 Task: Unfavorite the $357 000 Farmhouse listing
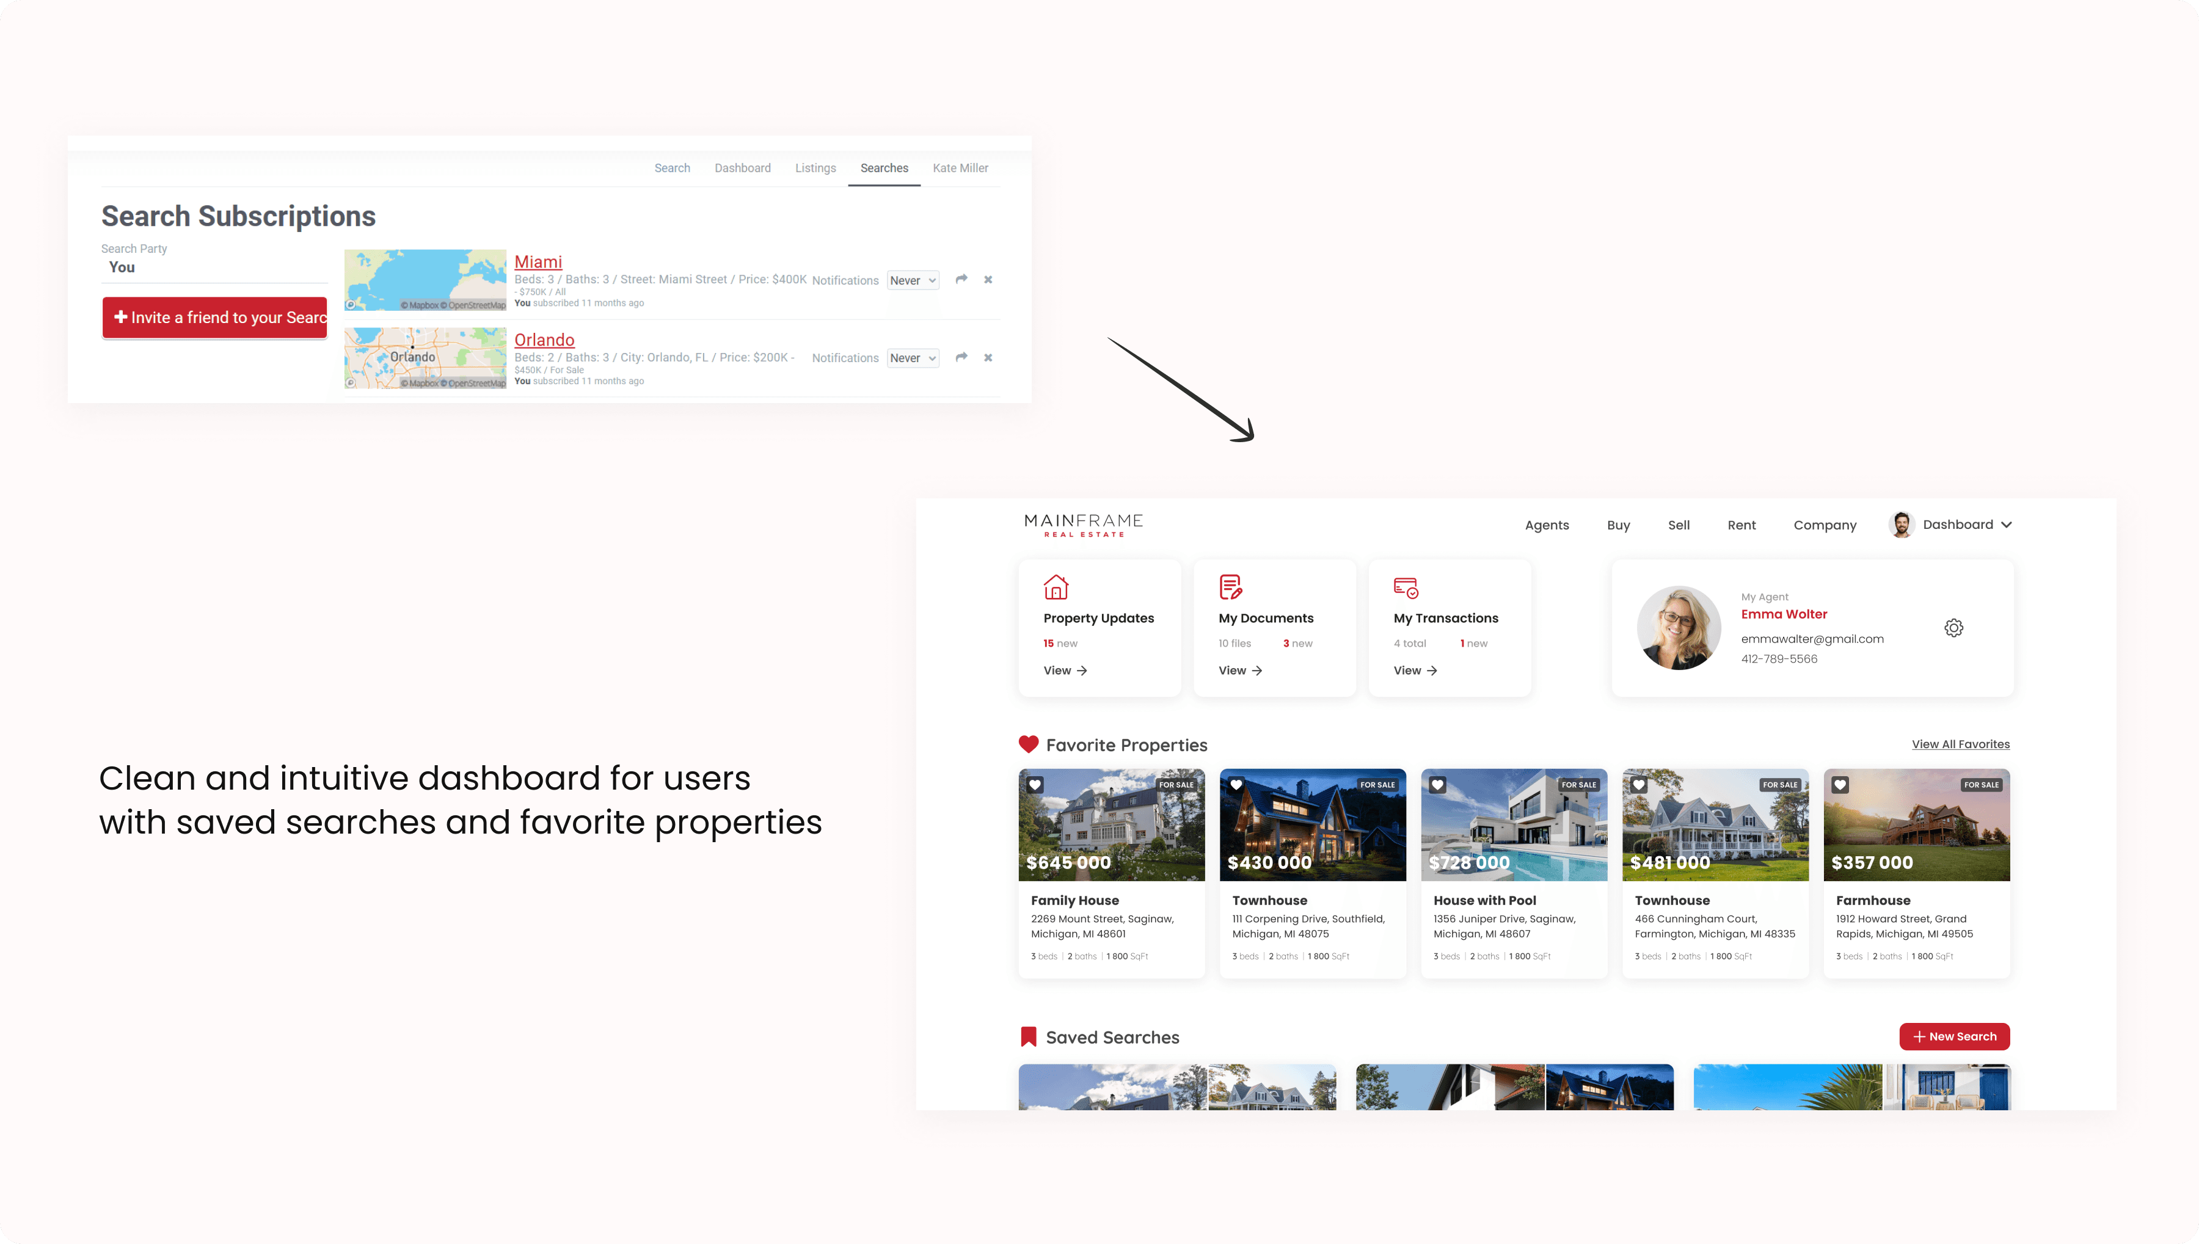click(x=1839, y=785)
